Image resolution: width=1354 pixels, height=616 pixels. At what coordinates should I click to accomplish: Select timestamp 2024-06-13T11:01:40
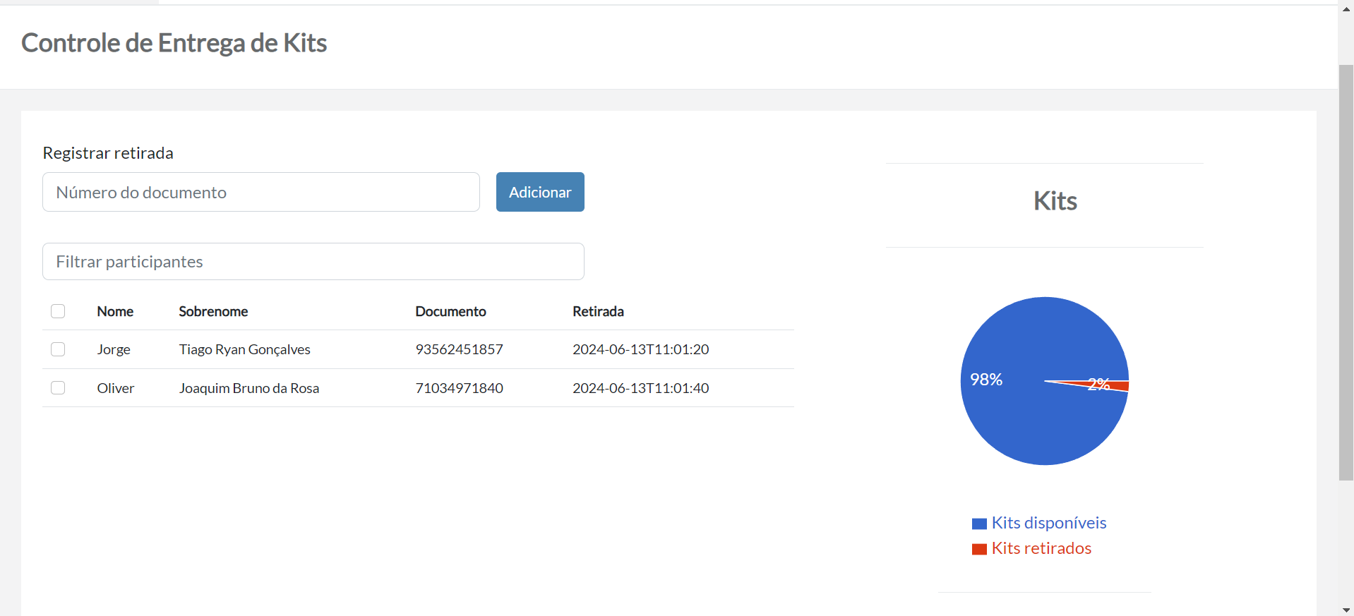pos(640,388)
